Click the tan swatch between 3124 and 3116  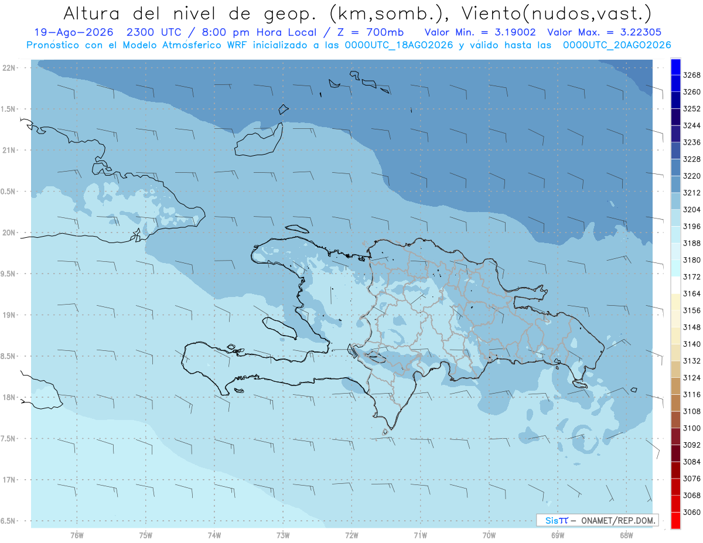point(675,385)
